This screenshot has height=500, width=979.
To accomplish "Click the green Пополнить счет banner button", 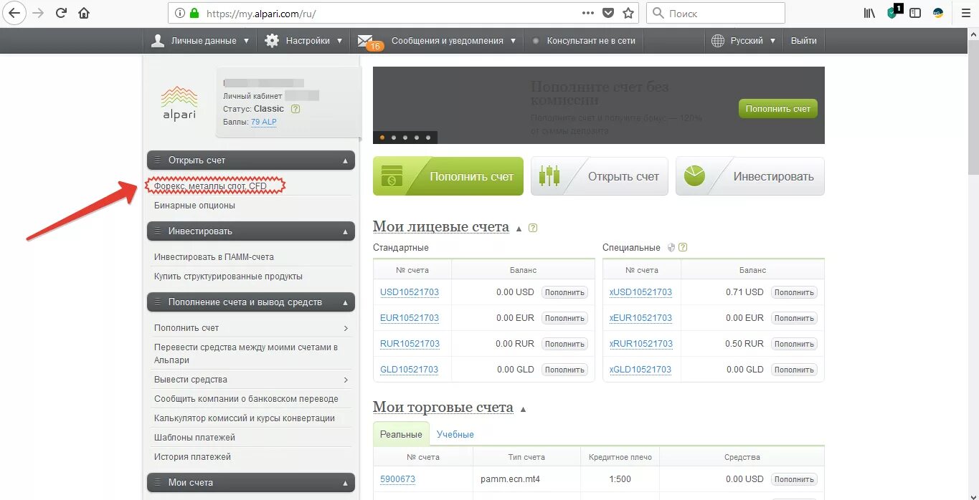I will click(778, 109).
